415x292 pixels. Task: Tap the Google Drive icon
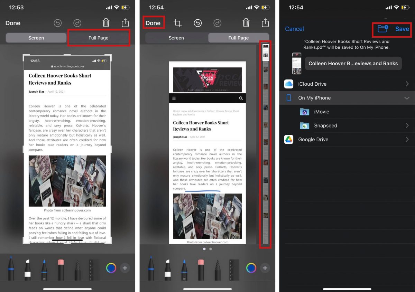[x=289, y=139]
